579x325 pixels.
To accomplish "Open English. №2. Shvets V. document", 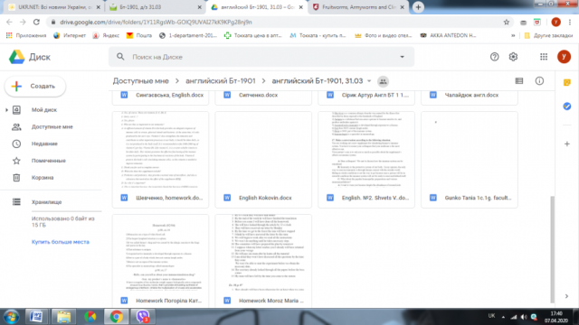I will [x=366, y=160].
